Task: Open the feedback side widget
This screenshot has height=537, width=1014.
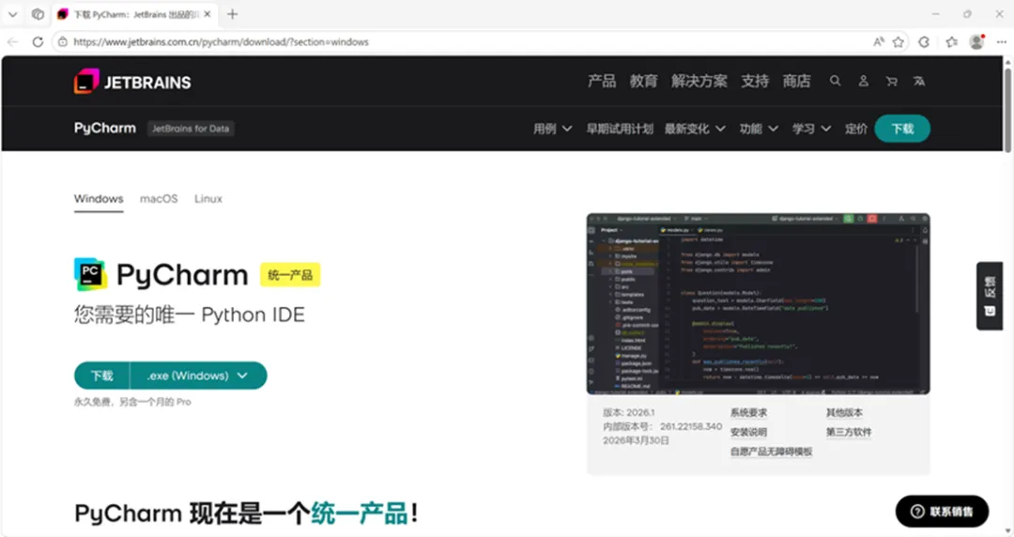Action: (x=990, y=296)
